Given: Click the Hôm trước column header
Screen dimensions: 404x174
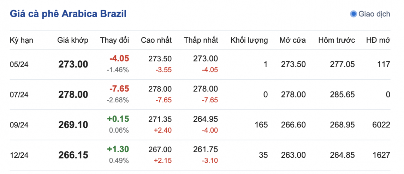Looking at the screenshot, I should (x=337, y=40).
